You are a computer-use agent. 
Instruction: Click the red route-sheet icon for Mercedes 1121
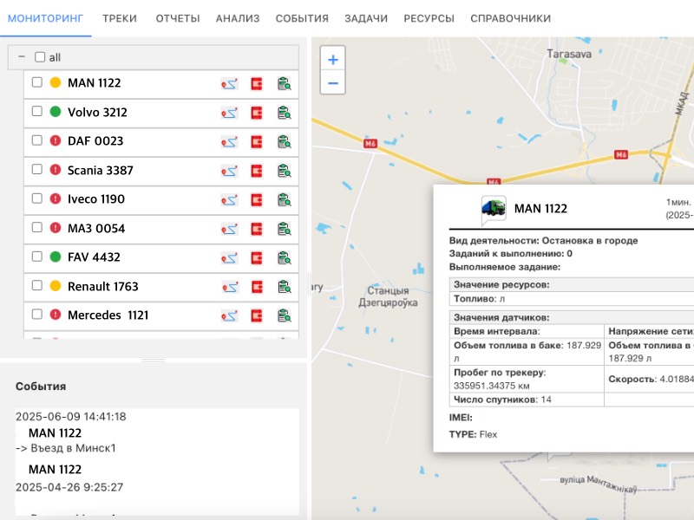256,315
